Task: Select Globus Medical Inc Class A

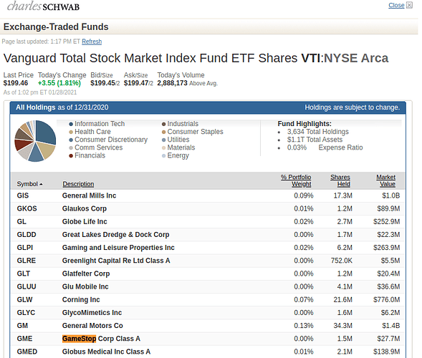Action: pos(106,352)
